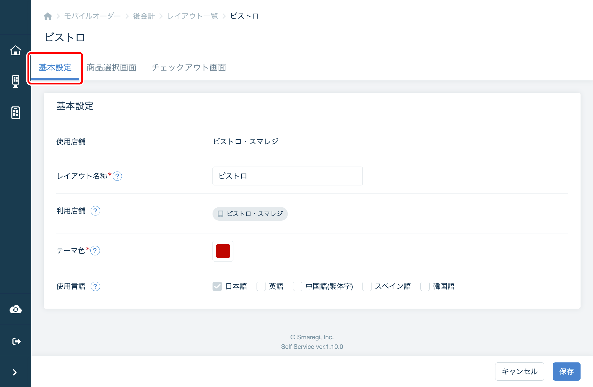593x387 pixels.
Task: Enable the 中国語(繁体字) checkbox
Action: (298, 286)
